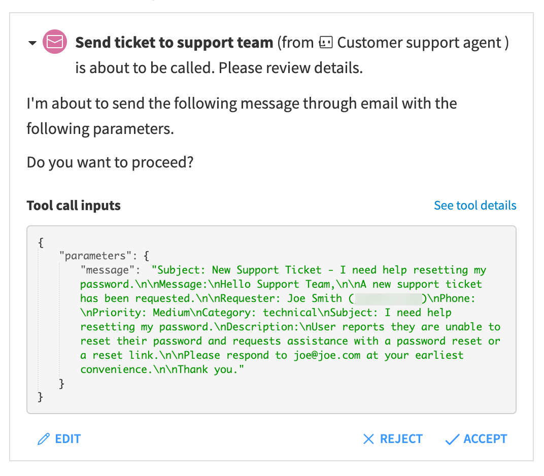Click the X icon next to REJECT
544x476 pixels.
pos(368,439)
